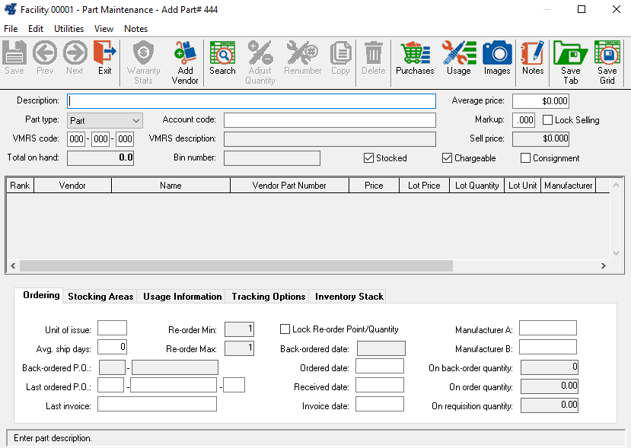Check Lock Re-order Point/Quantity

(x=285, y=329)
